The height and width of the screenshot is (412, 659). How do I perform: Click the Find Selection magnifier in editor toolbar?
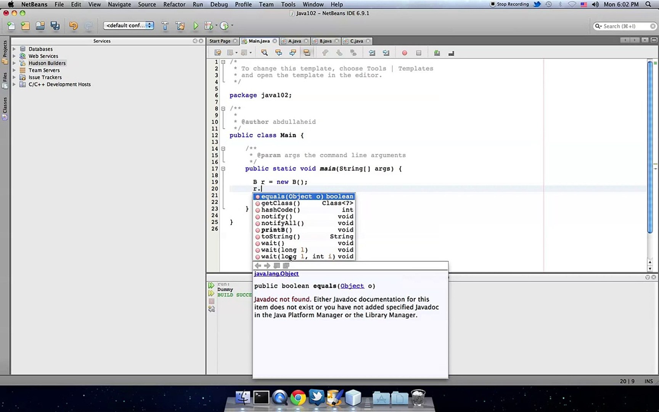pyautogui.click(x=264, y=52)
